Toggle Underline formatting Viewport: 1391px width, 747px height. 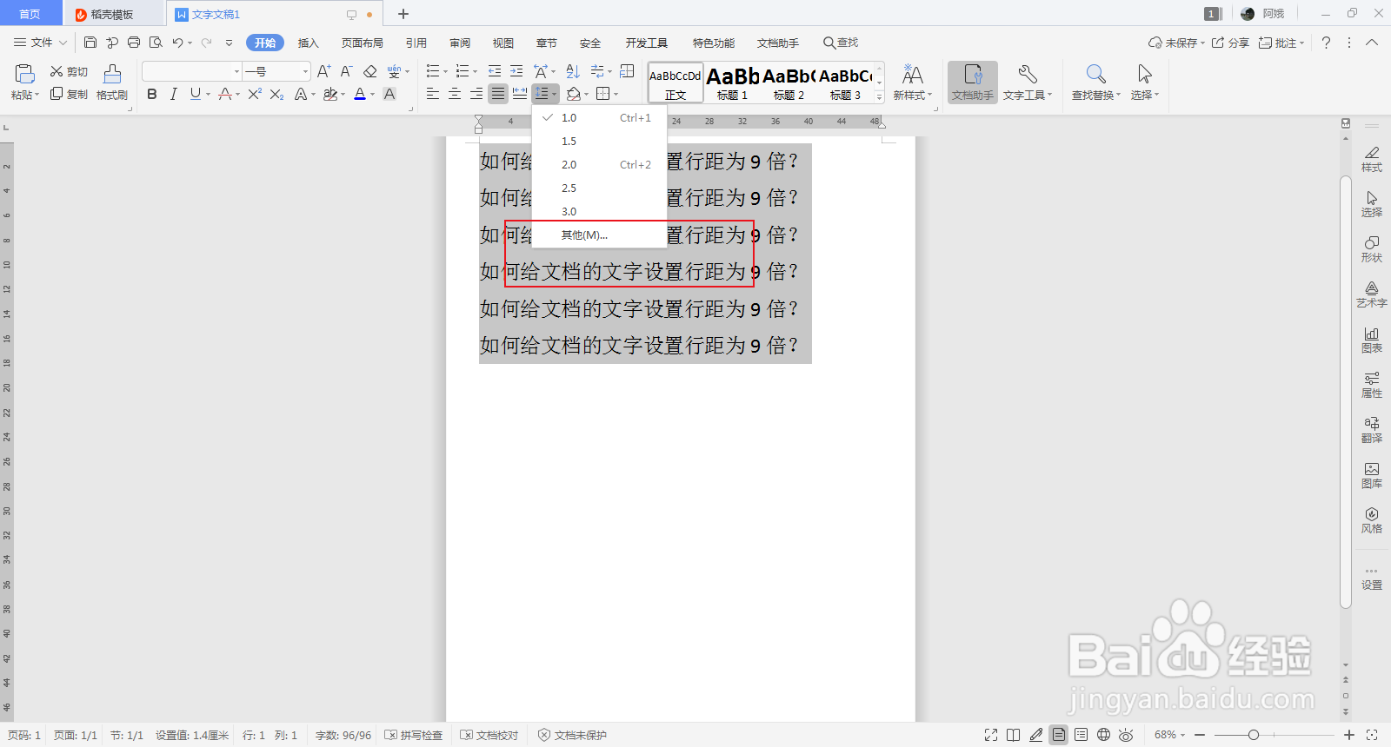coord(196,94)
